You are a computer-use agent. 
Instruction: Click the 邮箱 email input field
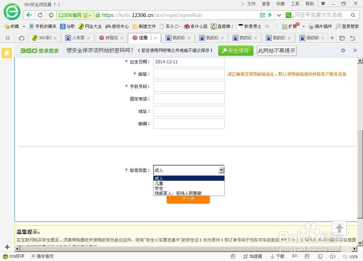tap(188, 74)
